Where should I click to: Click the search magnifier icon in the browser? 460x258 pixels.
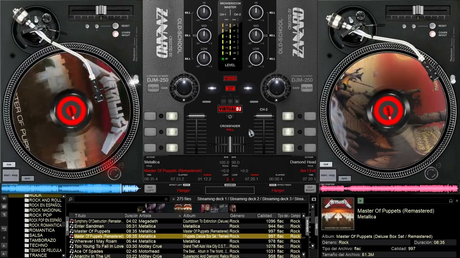point(71,199)
